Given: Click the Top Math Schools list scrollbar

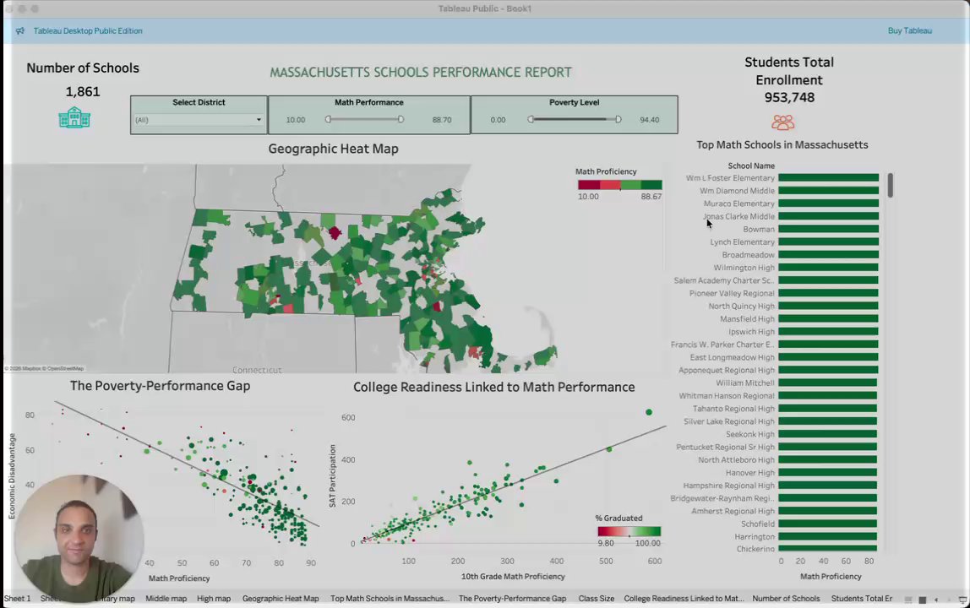Looking at the screenshot, I should 891,186.
